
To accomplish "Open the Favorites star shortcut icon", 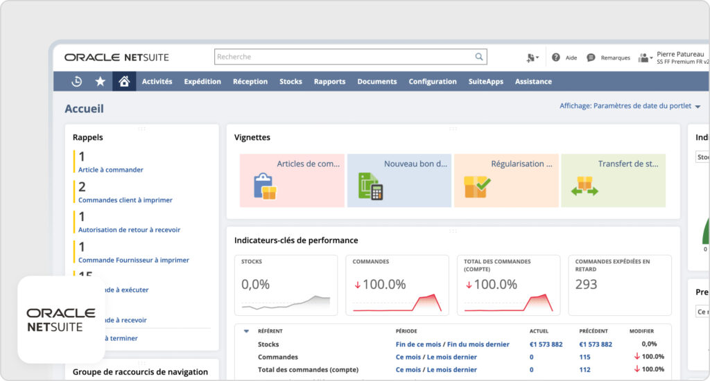I will pos(101,82).
